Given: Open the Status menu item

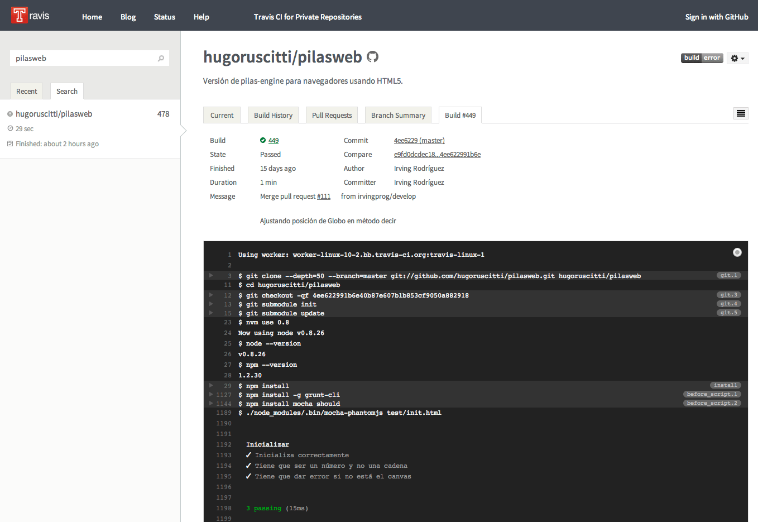Looking at the screenshot, I should (165, 17).
